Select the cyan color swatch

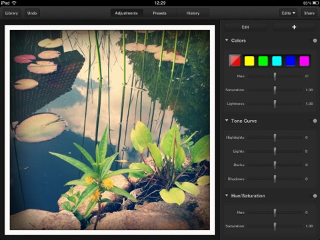(x=277, y=61)
